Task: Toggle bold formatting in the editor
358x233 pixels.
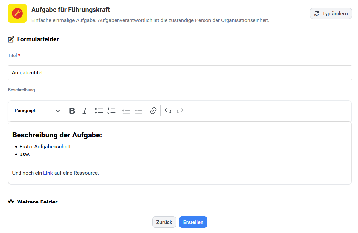Action: click(72, 110)
